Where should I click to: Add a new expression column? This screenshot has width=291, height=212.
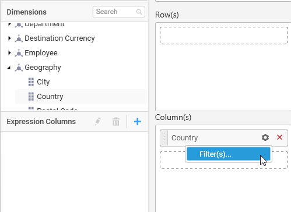(138, 122)
